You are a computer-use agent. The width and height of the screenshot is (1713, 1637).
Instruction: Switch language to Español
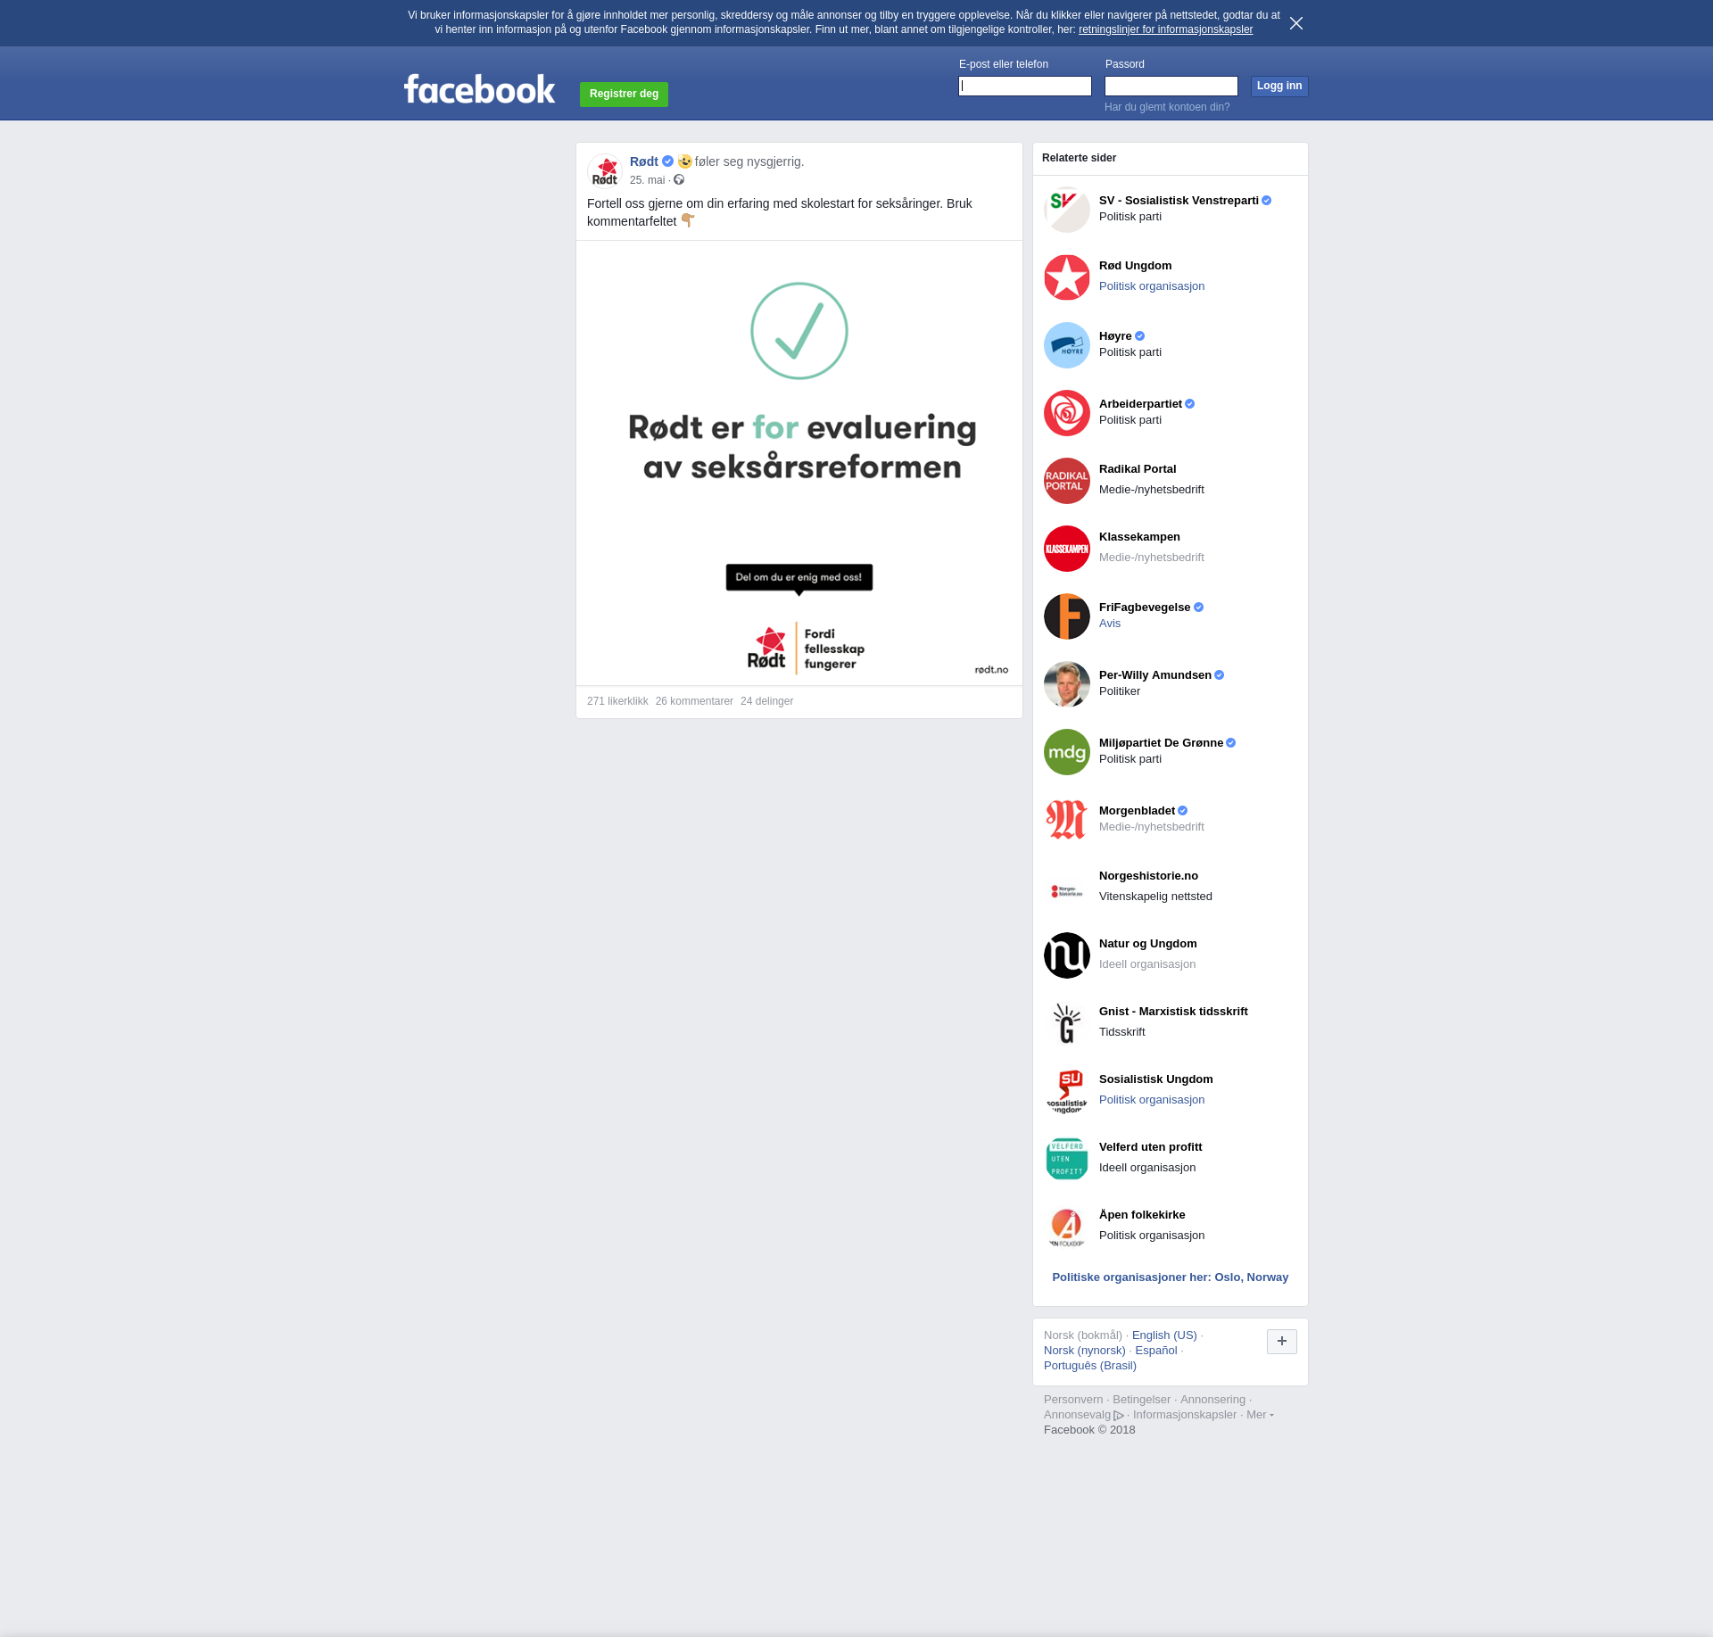pos(1156,1351)
